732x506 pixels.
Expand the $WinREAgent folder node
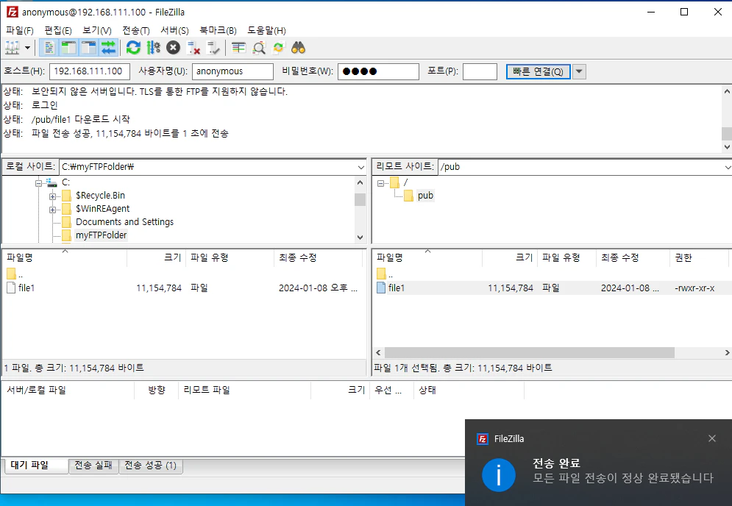tap(52, 210)
